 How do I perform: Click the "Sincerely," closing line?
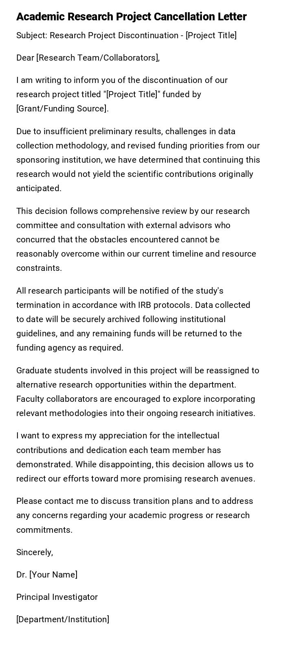point(35,552)
